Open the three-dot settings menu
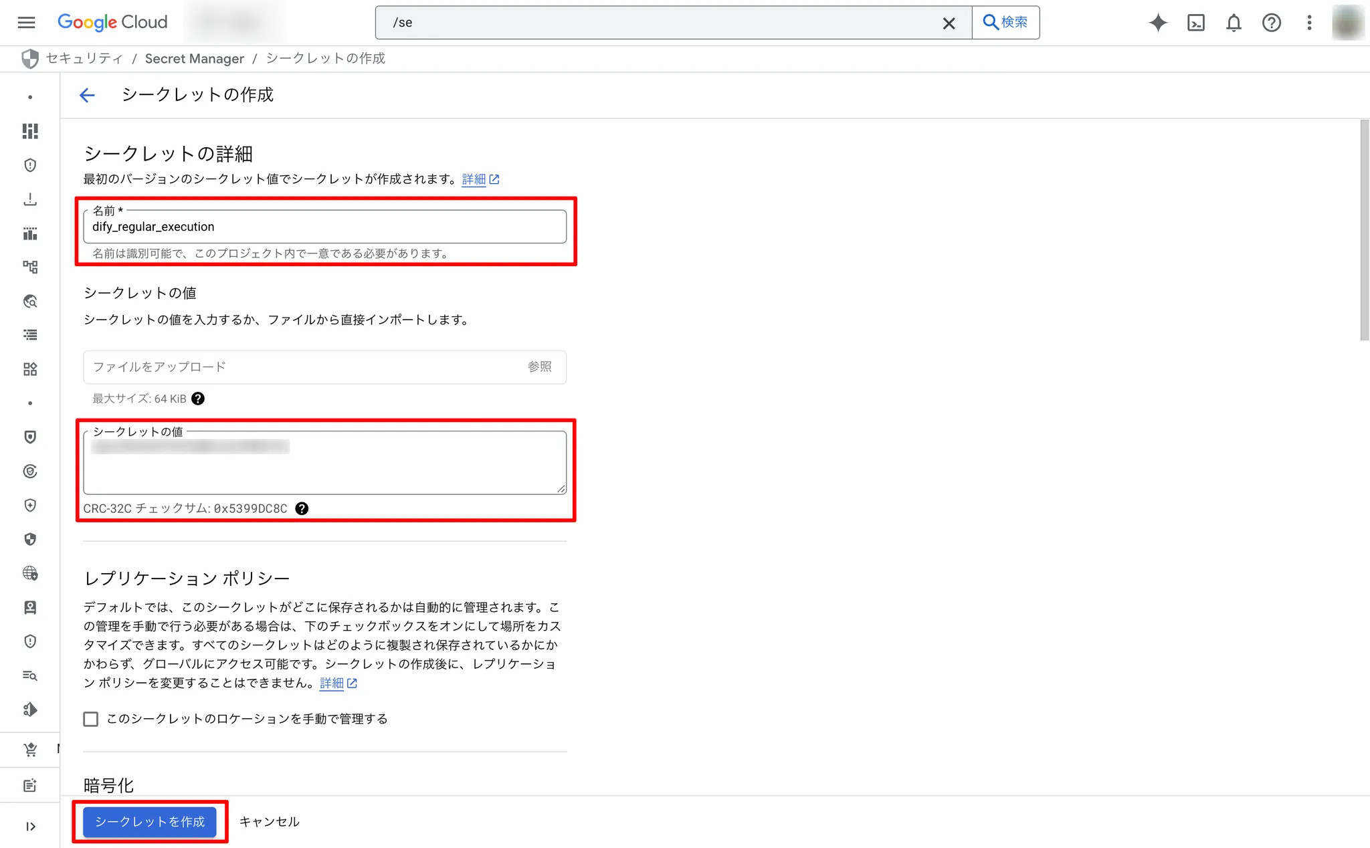1370x848 pixels. (x=1309, y=23)
